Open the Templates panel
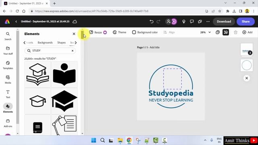The height and width of the screenshot is (145, 258). tap(8, 65)
